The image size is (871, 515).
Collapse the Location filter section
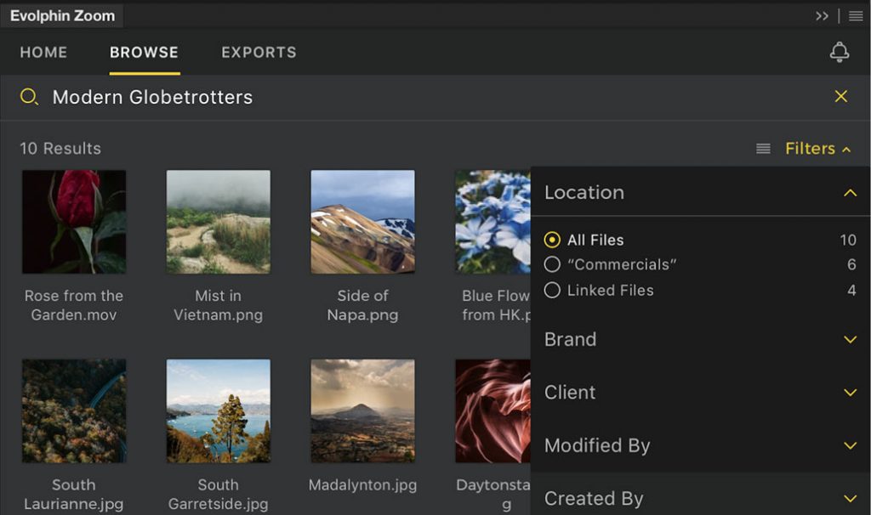coord(850,193)
